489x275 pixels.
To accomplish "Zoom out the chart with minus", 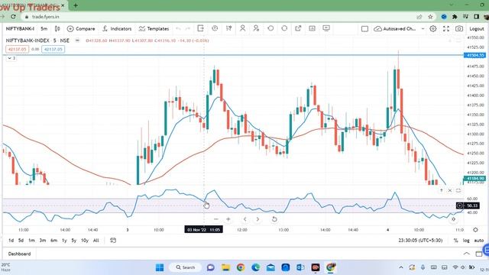I will (215, 219).
